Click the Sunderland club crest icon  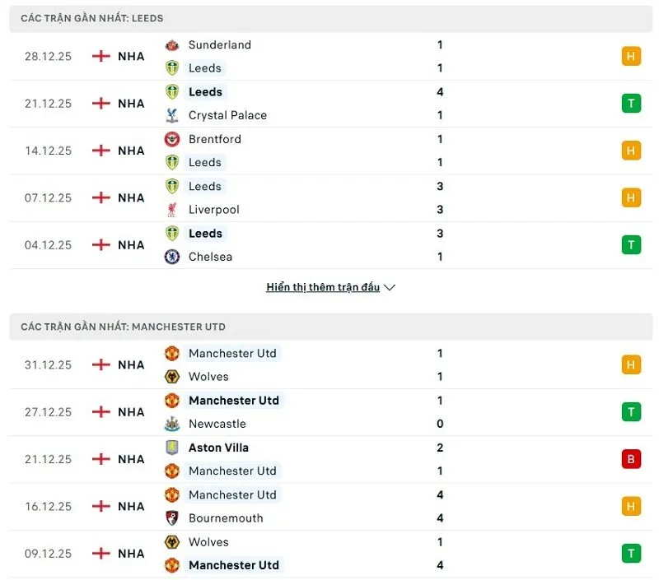[174, 44]
